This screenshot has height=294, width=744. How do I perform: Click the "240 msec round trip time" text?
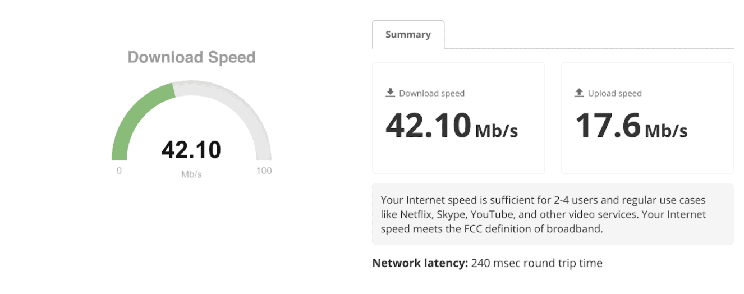coord(537,263)
